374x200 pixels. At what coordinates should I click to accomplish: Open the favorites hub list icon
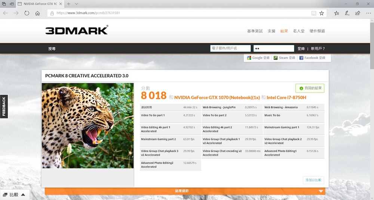click(x=337, y=13)
